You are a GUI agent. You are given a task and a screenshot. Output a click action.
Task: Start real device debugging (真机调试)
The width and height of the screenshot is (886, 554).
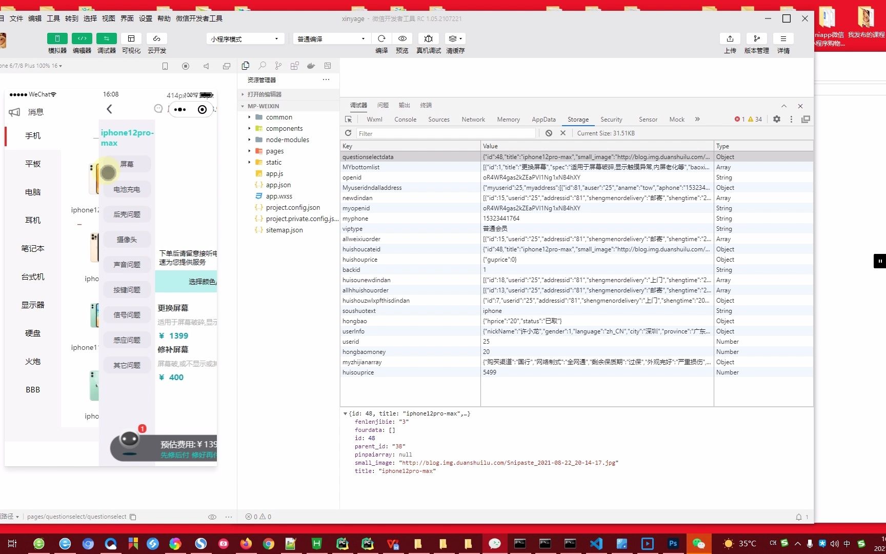[429, 38]
